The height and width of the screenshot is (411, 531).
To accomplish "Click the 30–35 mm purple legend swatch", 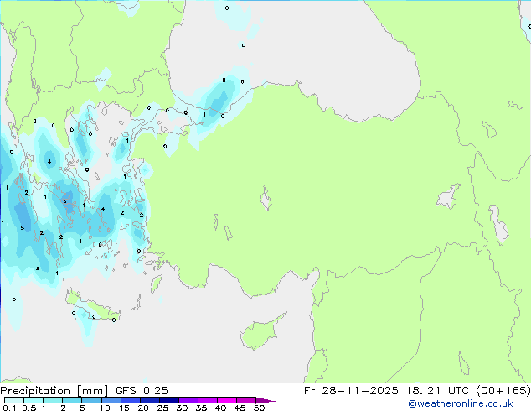I will click(188, 400).
